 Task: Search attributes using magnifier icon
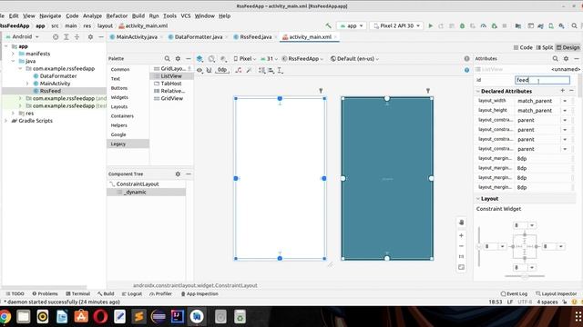555,58
